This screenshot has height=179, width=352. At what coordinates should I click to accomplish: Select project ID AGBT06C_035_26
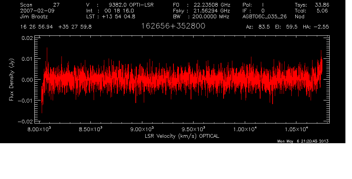tap(265, 16)
